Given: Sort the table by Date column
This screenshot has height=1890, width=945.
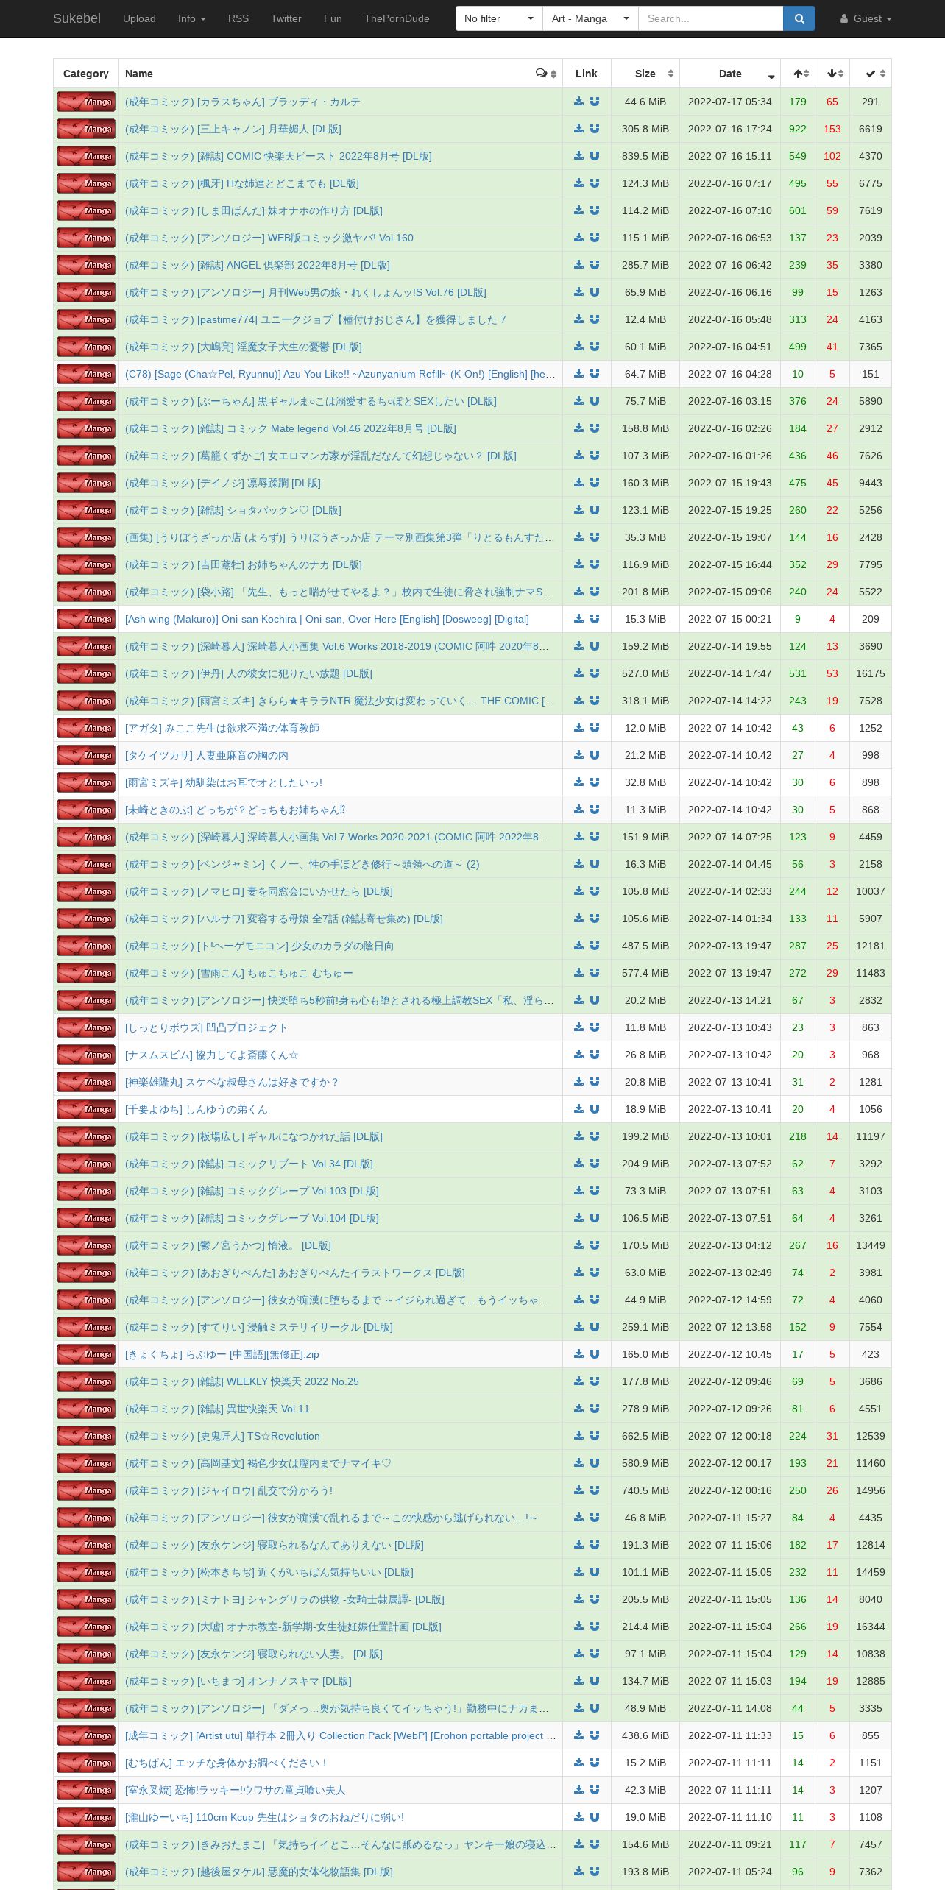Looking at the screenshot, I should pyautogui.click(x=730, y=74).
